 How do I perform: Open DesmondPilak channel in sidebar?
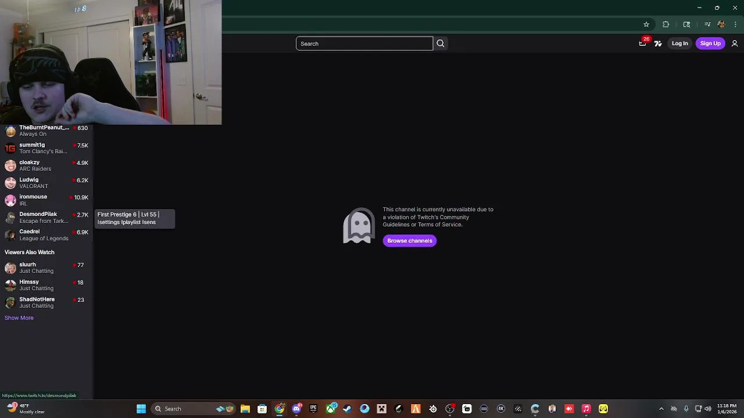(46, 217)
